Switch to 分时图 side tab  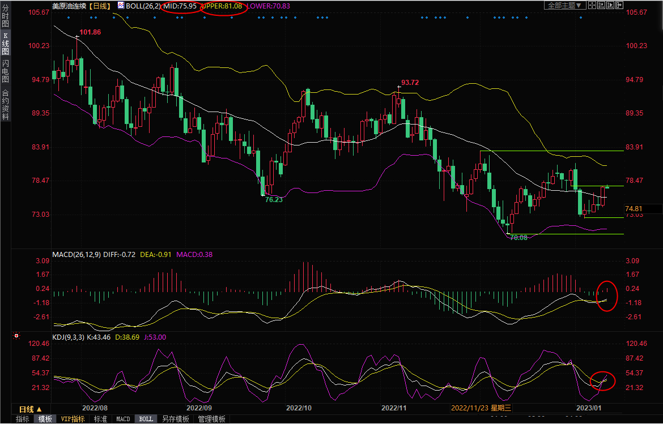click(5, 17)
